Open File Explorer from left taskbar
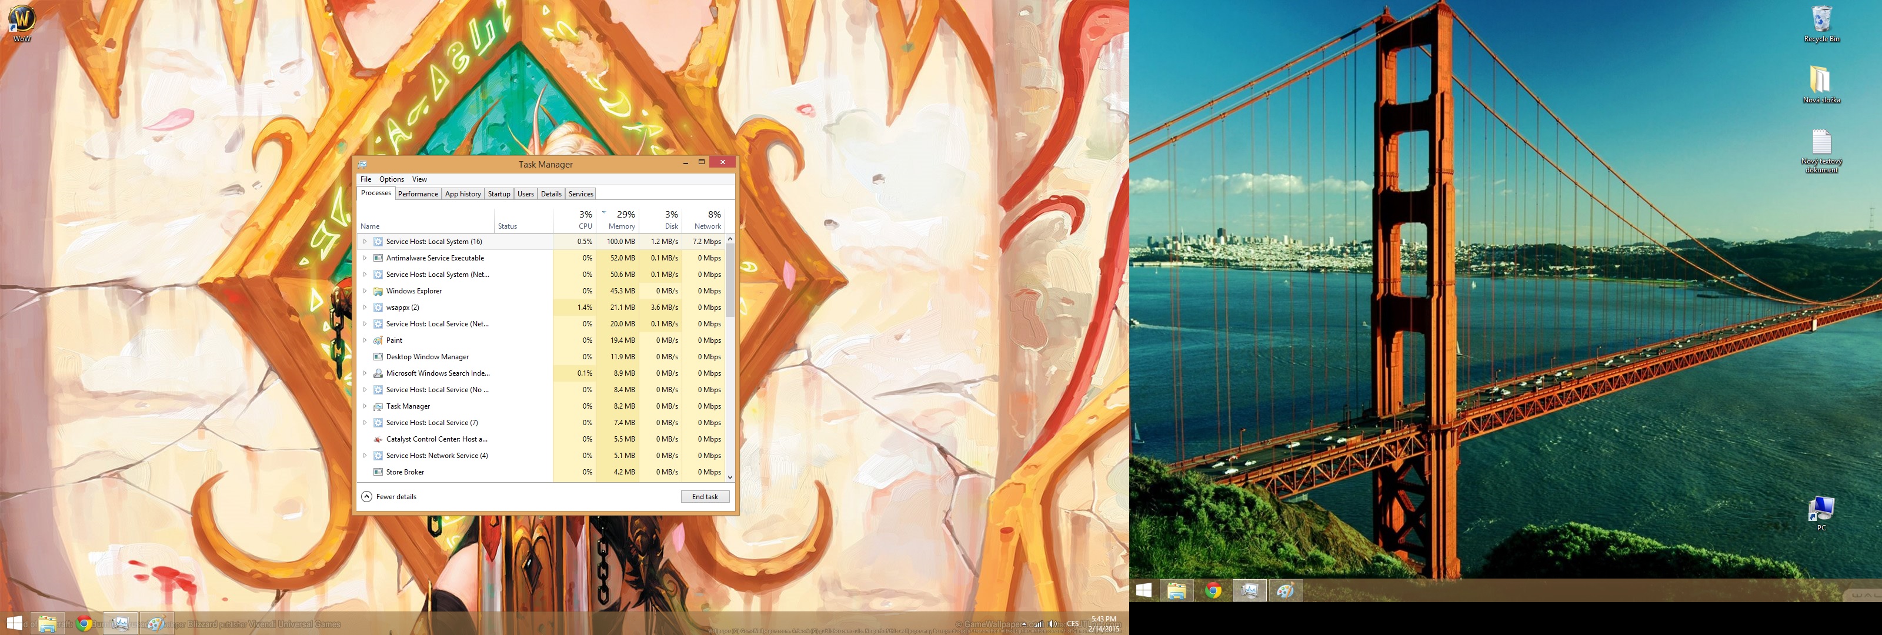1882x635 pixels. [x=48, y=623]
